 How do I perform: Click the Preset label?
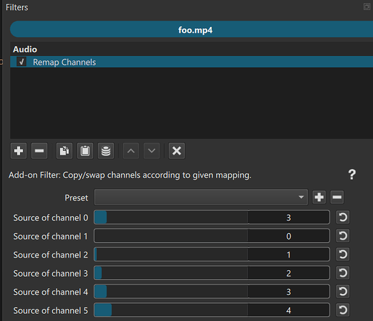pos(77,198)
